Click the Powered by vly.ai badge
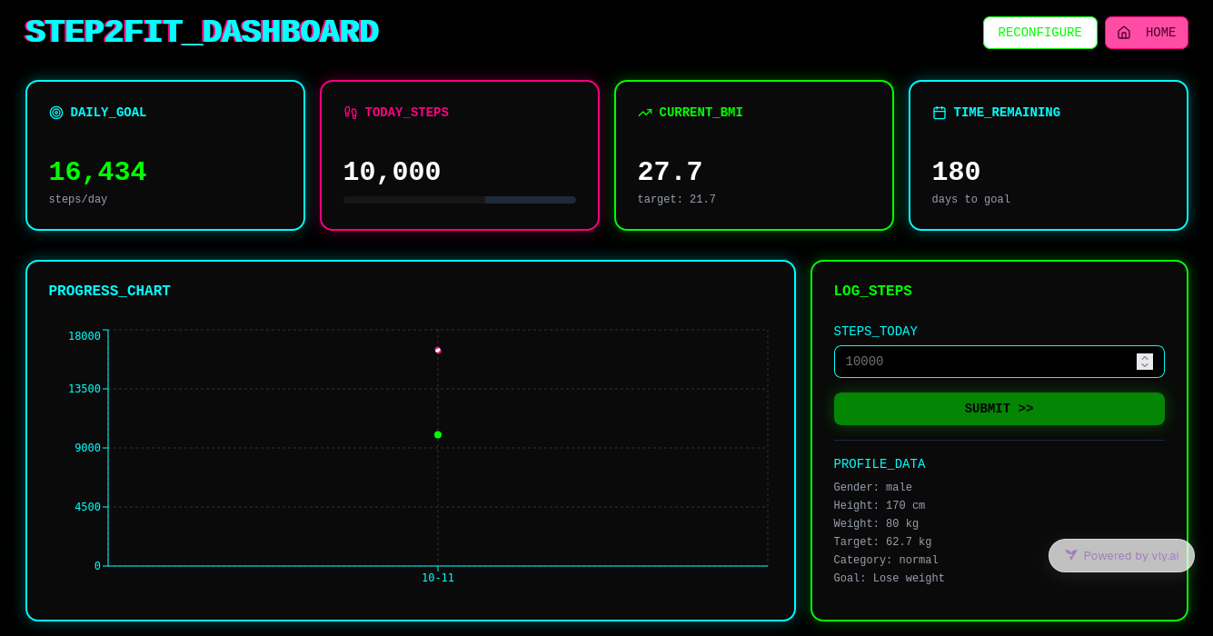The height and width of the screenshot is (636, 1213). [x=1121, y=555]
